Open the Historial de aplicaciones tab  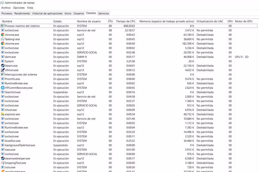[x=47, y=13]
